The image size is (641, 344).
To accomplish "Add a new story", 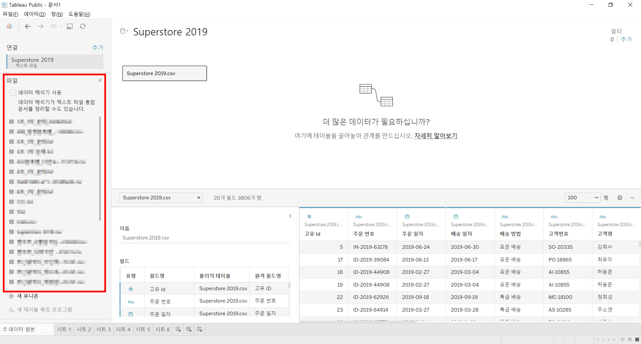I will tap(200, 329).
